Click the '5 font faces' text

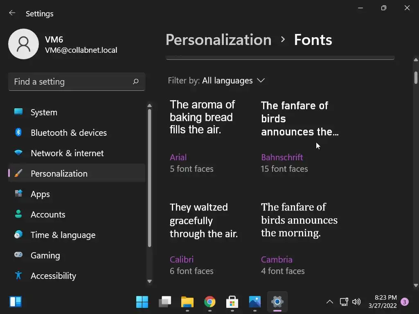tap(191, 169)
